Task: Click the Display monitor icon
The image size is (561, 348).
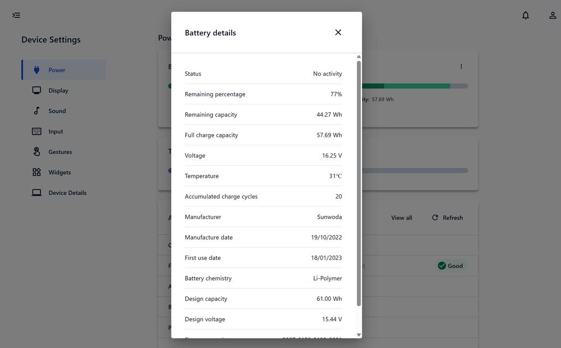Action: pyautogui.click(x=36, y=90)
